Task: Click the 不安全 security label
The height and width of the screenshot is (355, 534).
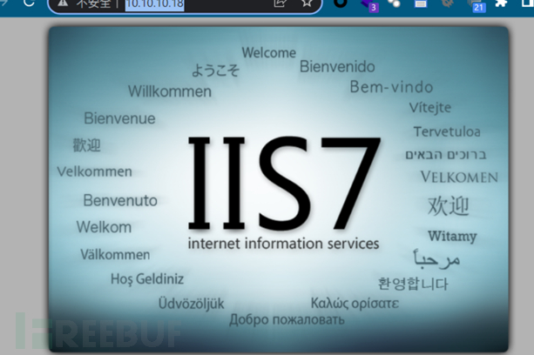Action: pyautogui.click(x=93, y=3)
